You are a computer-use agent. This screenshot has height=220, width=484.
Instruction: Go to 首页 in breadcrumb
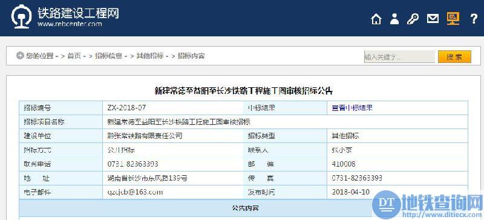click(74, 56)
